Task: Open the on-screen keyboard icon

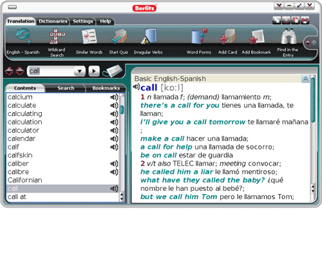Action: coord(112,71)
